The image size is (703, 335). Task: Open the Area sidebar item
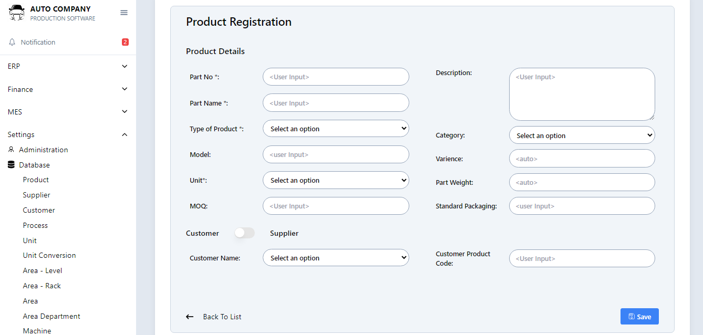30,301
